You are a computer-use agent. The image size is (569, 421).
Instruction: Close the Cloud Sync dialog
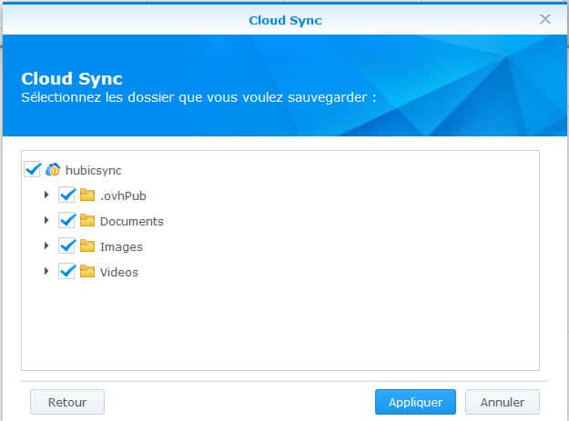tap(544, 19)
